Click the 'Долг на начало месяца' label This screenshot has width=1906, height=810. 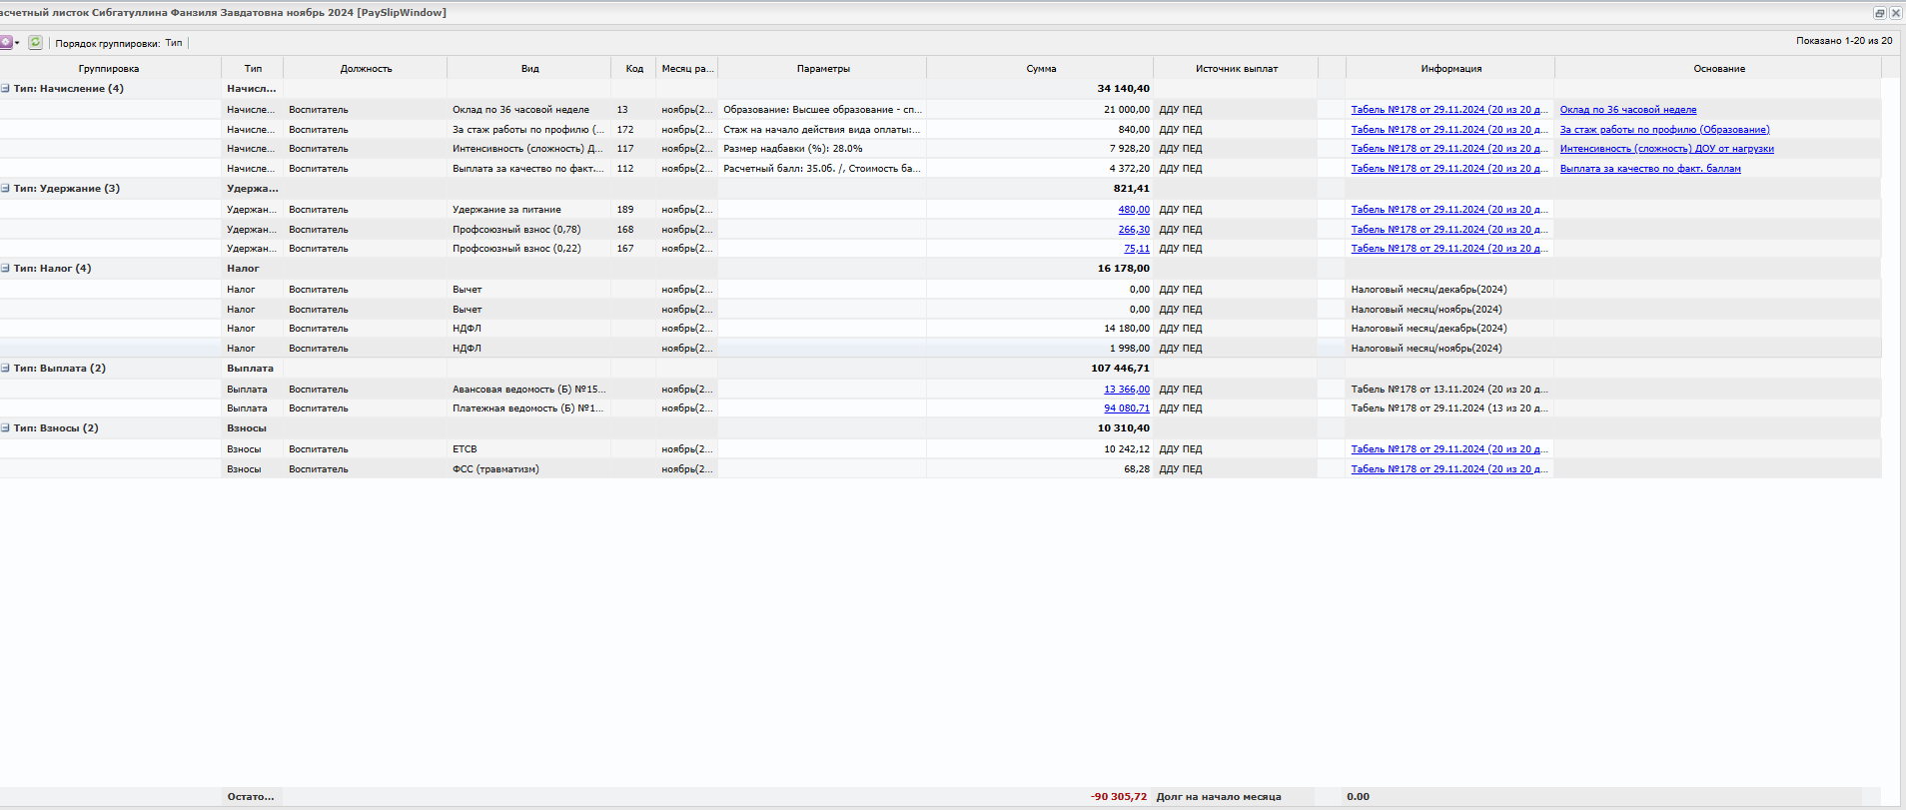(x=1219, y=797)
